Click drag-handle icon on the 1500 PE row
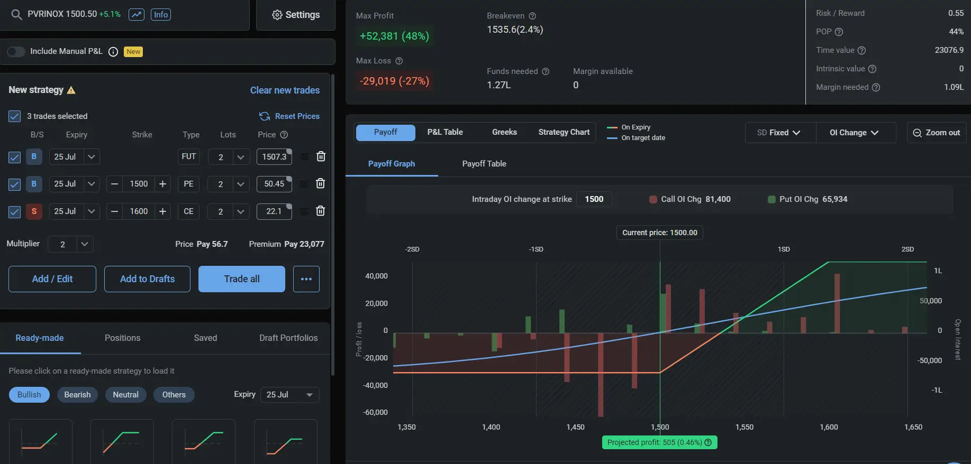 coord(304,183)
